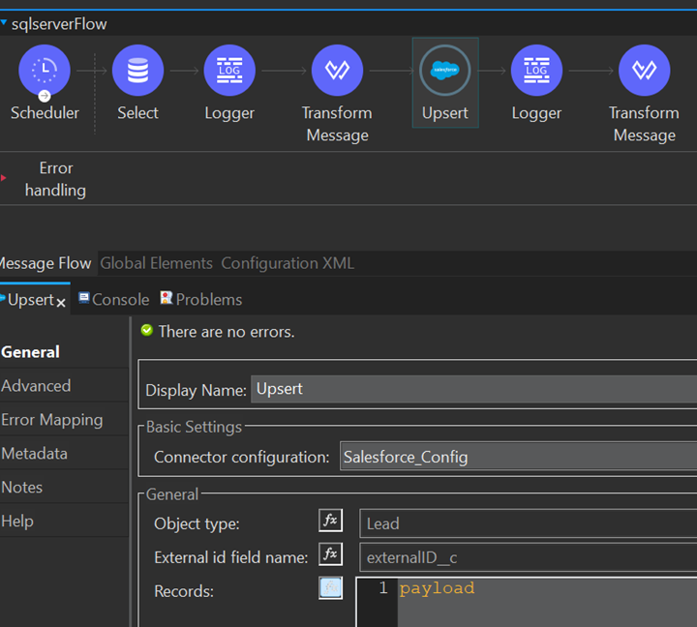
Task: Click the Select database component
Action: pos(137,71)
